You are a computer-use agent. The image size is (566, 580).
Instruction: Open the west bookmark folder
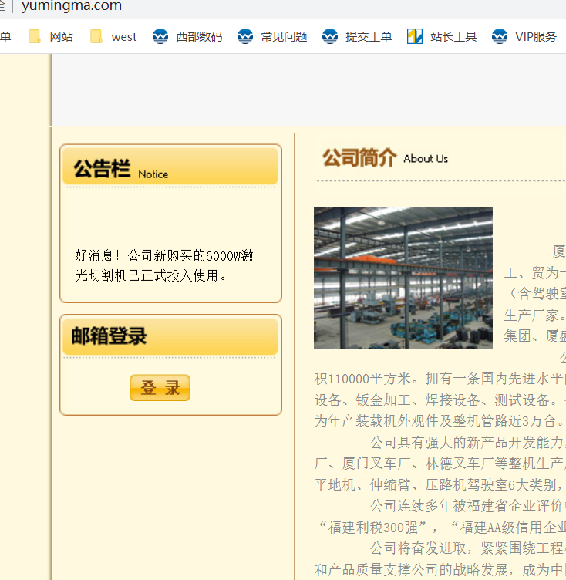pos(113,36)
